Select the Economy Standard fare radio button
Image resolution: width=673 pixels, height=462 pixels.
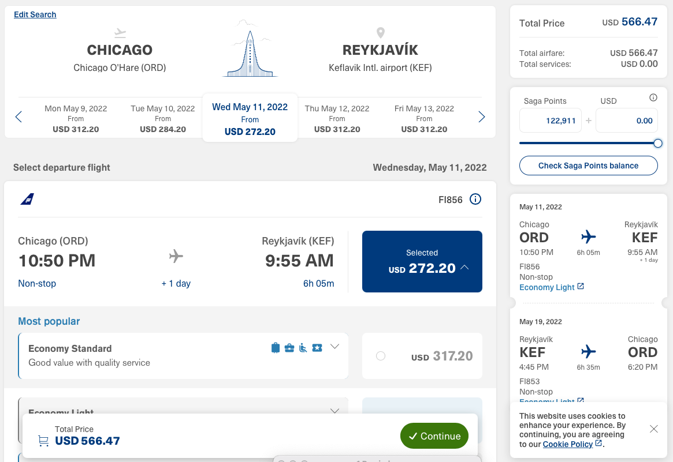[381, 356]
